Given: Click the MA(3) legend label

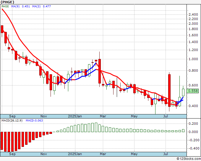Looking at the screenshot, I should pos(36,6).
